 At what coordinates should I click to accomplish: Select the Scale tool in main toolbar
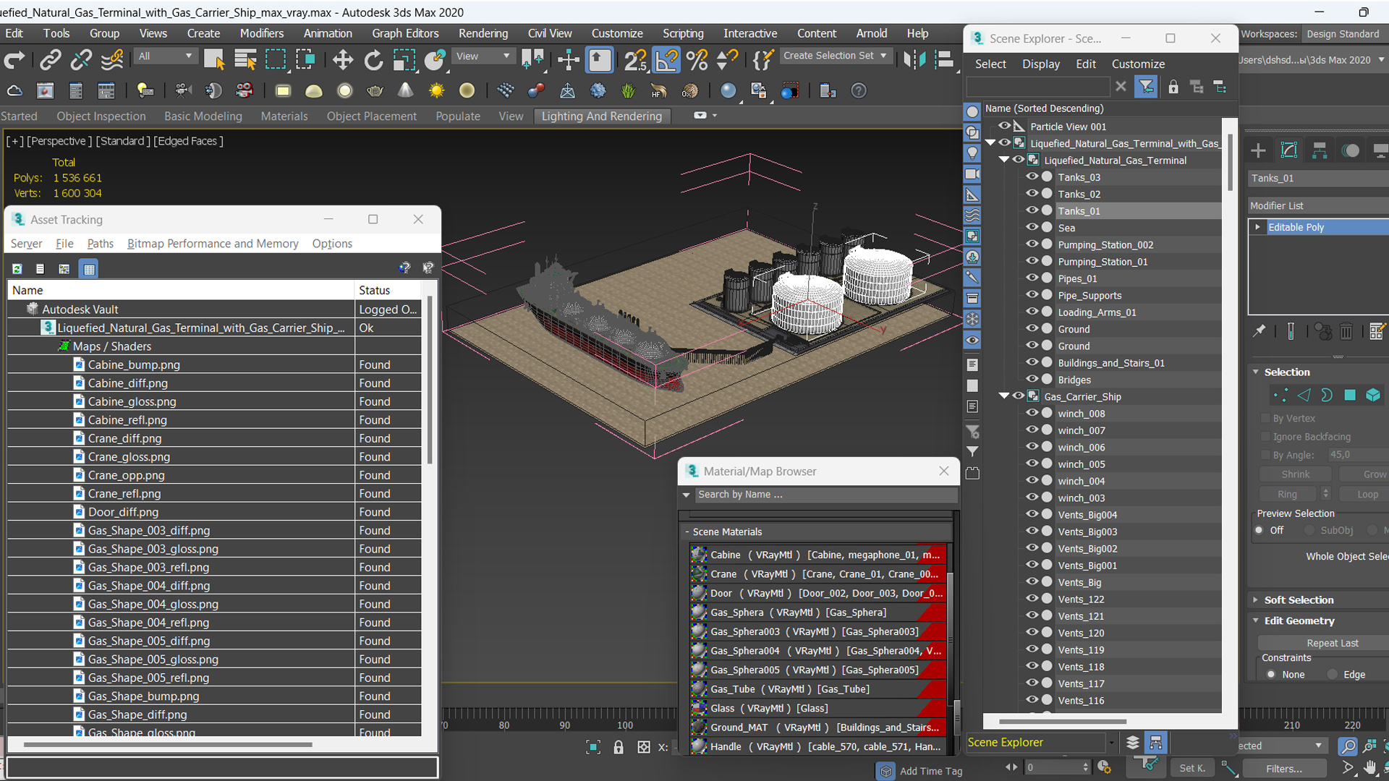(404, 60)
